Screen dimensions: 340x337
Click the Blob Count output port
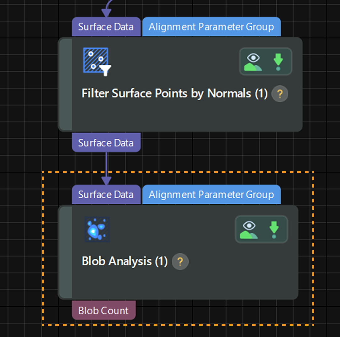pyautogui.click(x=103, y=311)
